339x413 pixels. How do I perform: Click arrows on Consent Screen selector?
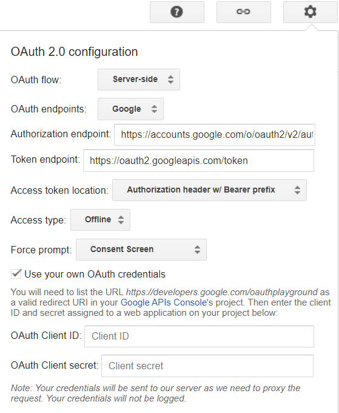[x=197, y=250]
